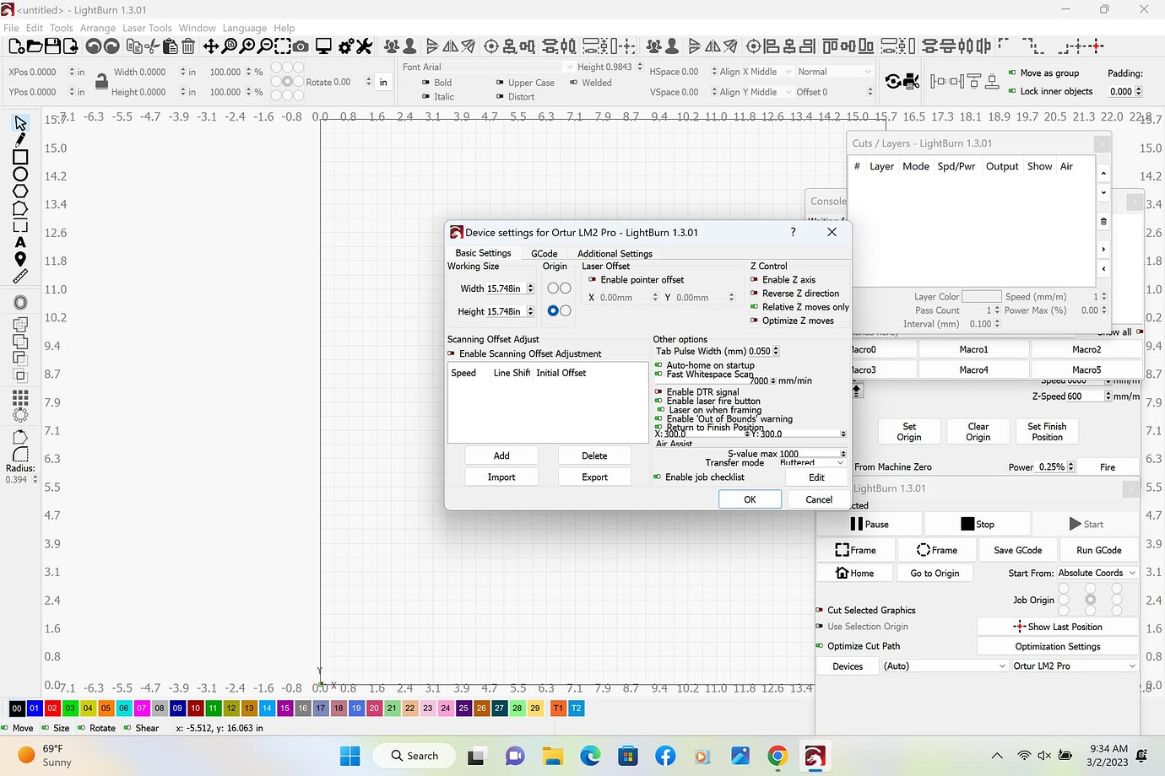Activate the Measure ruler tool
The width and height of the screenshot is (1165, 776).
tap(20, 277)
